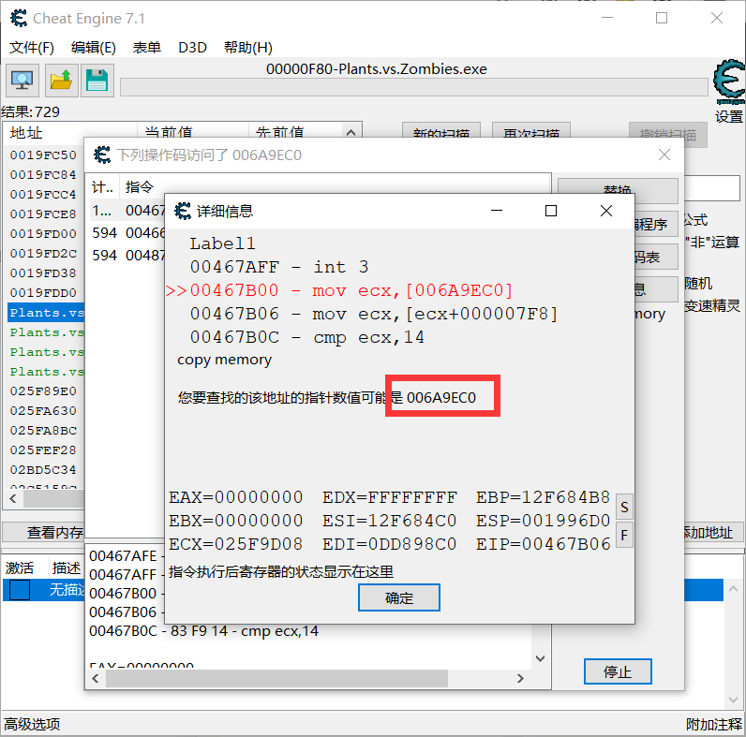Viewport: 746px width, 737px height.
Task: Open the 编辑(E) menu
Action: pyautogui.click(x=94, y=48)
